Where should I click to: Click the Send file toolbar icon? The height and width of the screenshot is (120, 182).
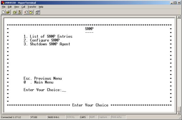pyautogui.click(x=26, y=12)
